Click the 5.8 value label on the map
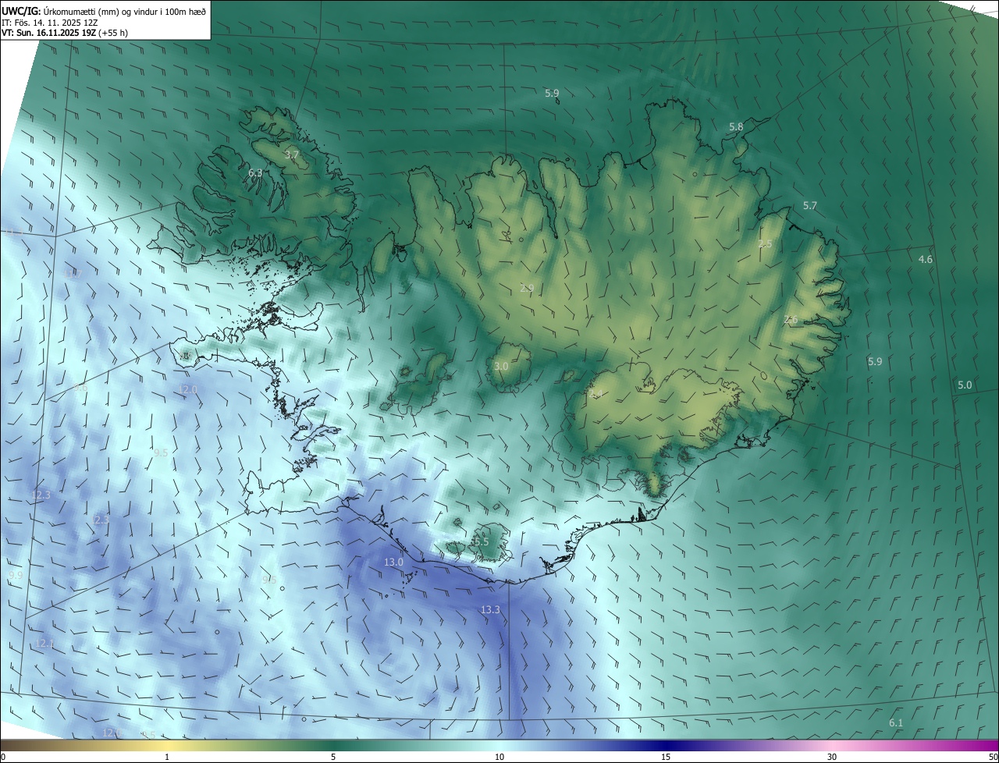 pyautogui.click(x=736, y=126)
